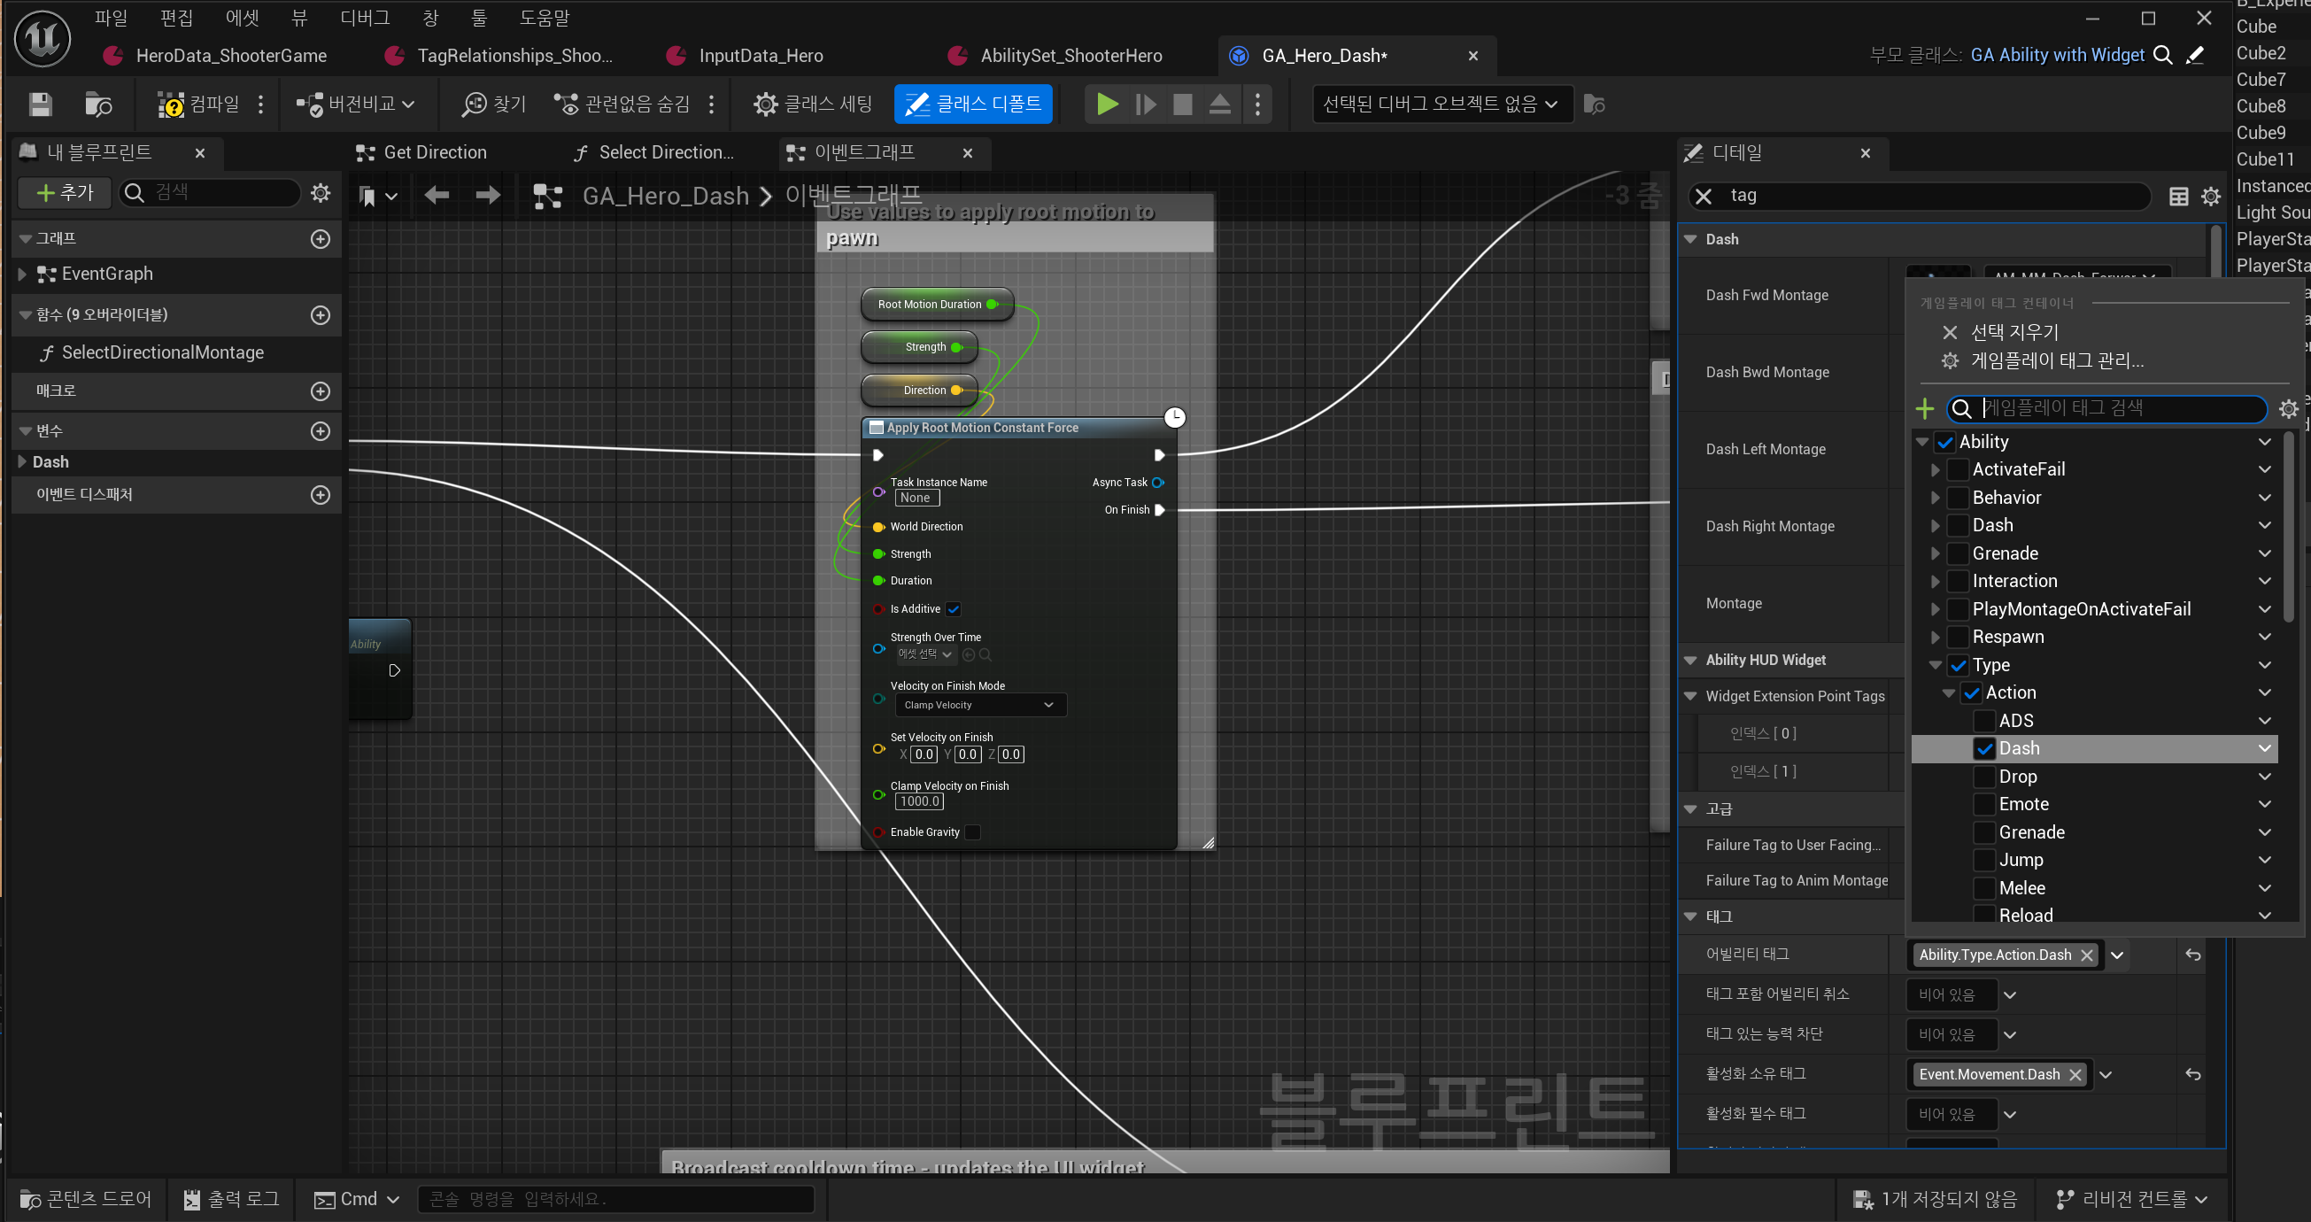Open Velocity on Finish Mode dropdown
This screenshot has width=2311, height=1222.
[979, 705]
